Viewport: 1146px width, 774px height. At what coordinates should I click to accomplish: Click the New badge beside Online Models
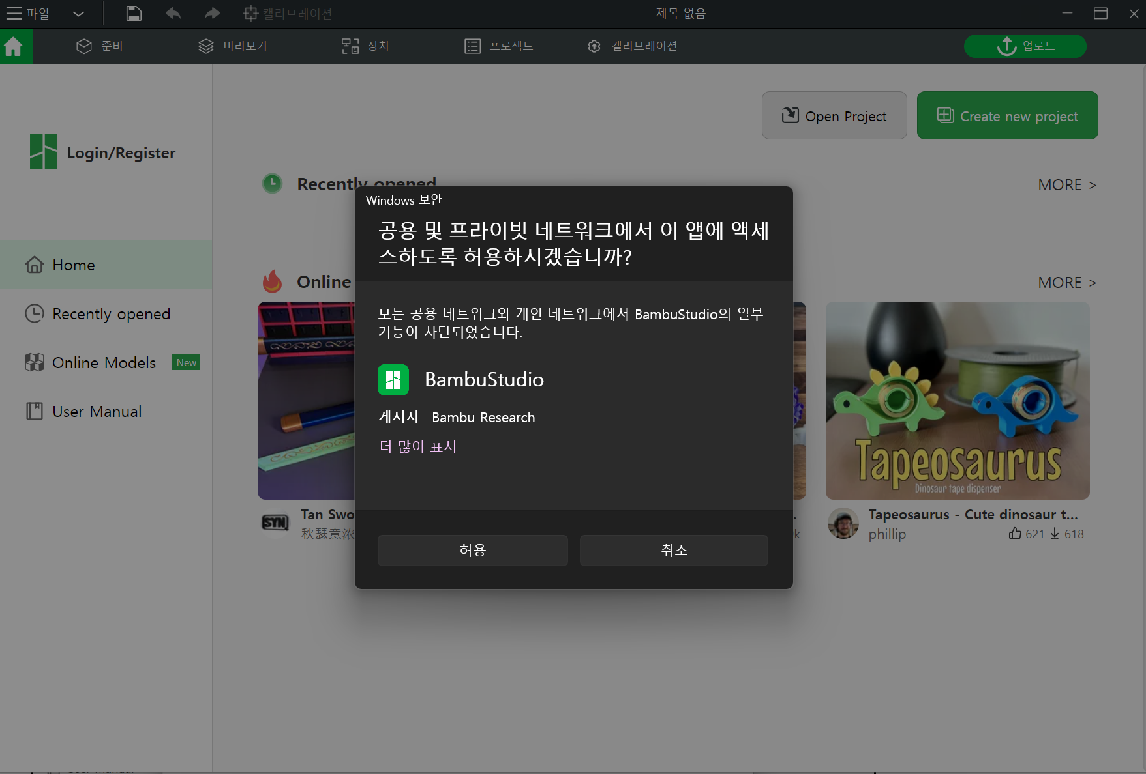click(x=187, y=362)
